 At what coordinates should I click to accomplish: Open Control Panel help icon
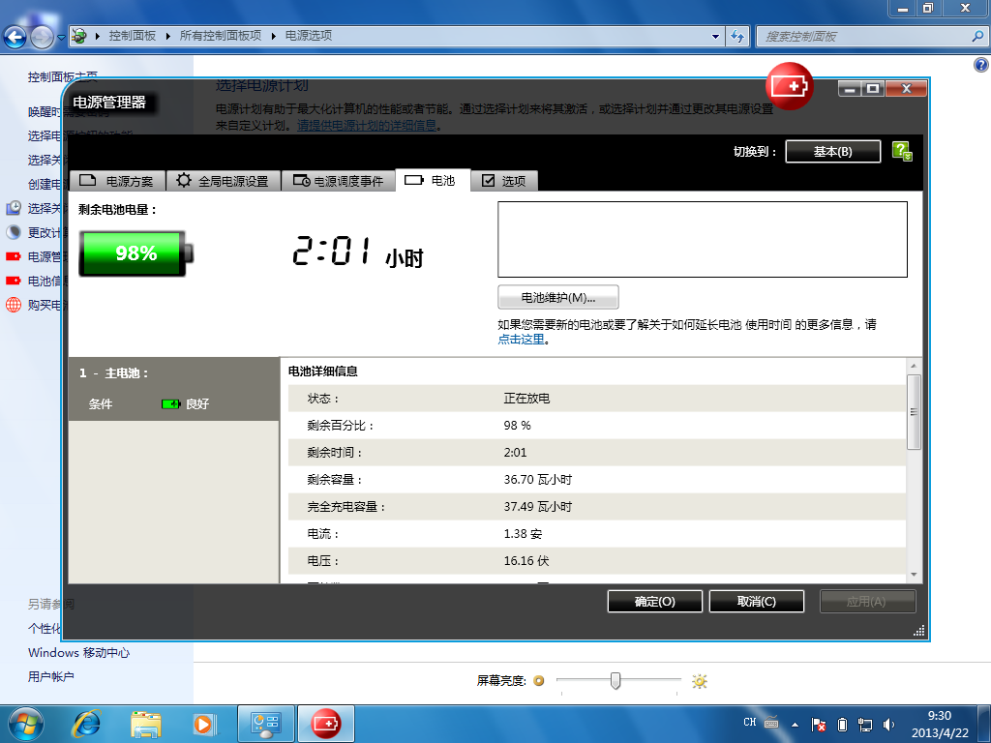[x=981, y=65]
